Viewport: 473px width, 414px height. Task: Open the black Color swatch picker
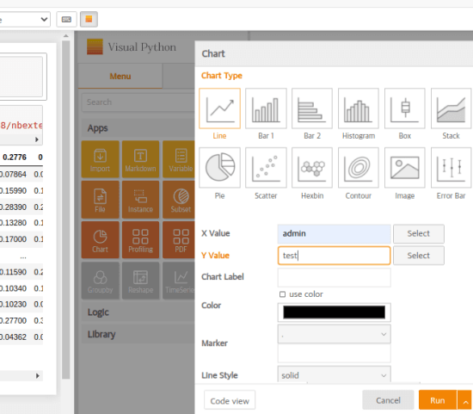coord(334,312)
